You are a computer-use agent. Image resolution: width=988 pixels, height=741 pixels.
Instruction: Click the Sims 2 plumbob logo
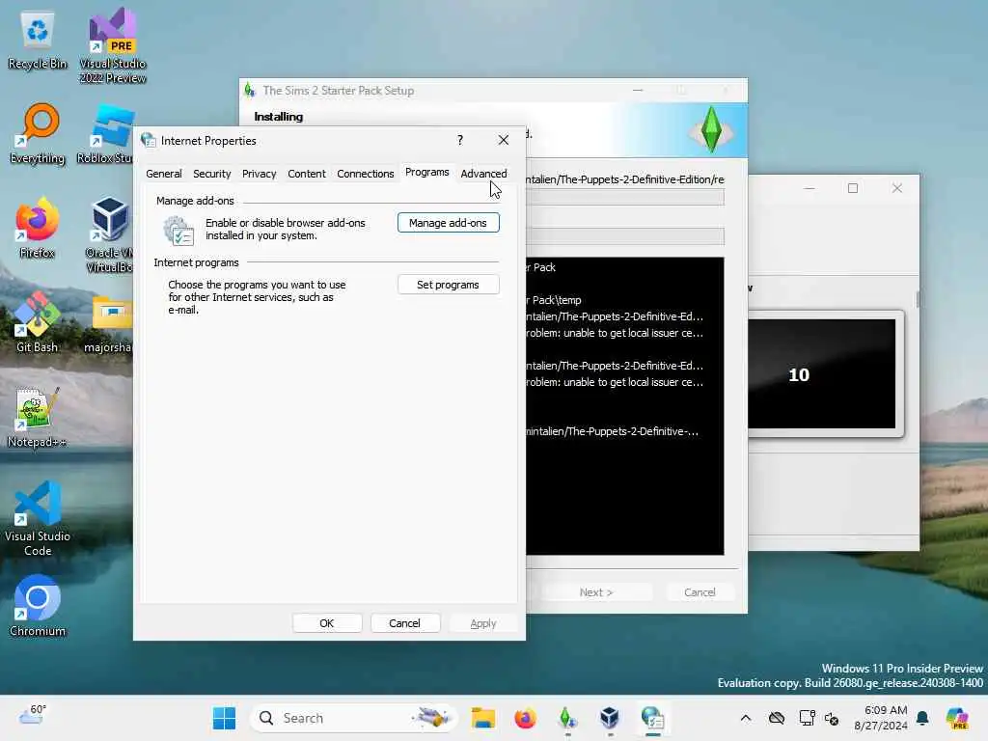click(x=711, y=129)
